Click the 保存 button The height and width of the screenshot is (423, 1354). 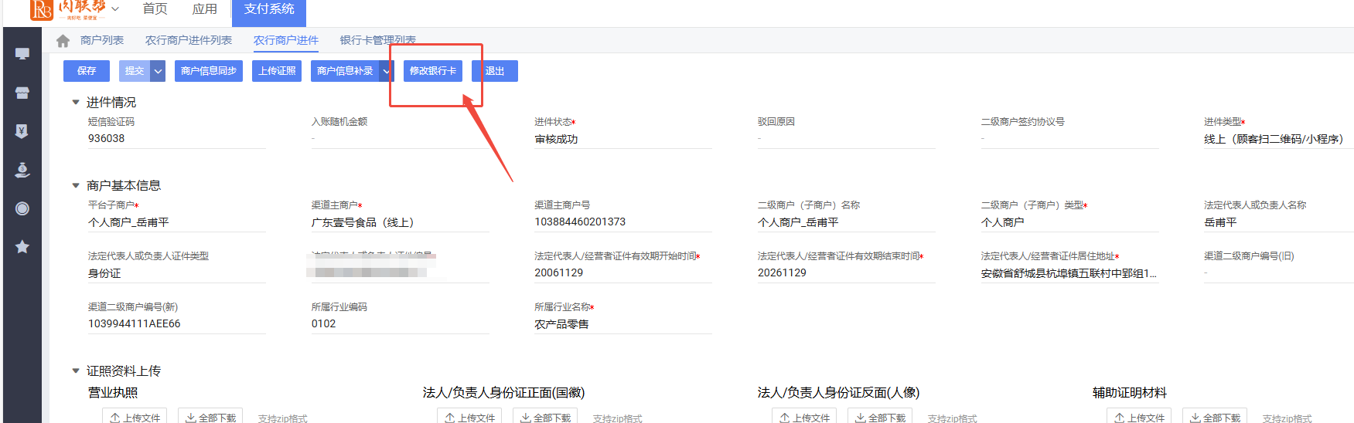(87, 71)
